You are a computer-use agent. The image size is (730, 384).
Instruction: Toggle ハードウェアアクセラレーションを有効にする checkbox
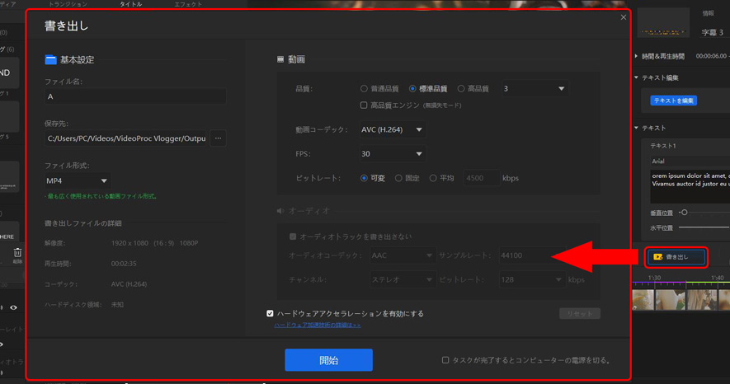point(270,313)
